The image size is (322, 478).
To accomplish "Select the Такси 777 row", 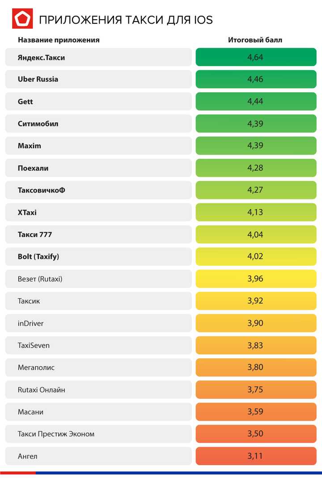I will pos(98,235).
